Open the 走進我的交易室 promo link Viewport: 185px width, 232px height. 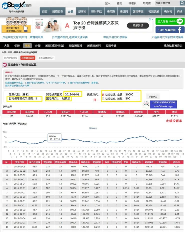22,37
